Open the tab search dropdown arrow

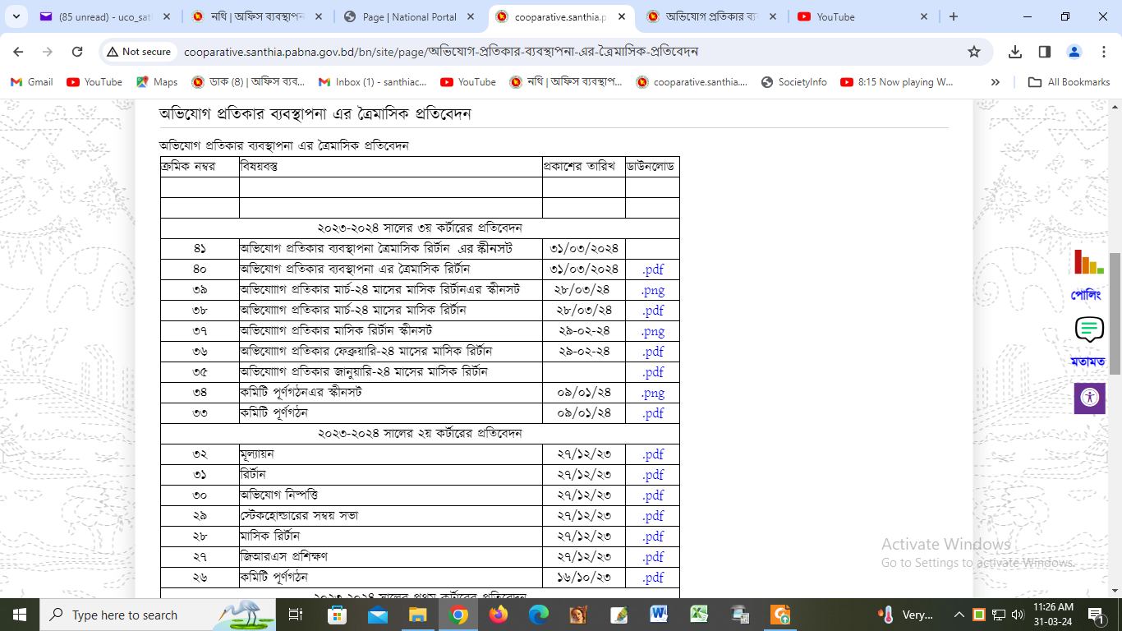pos(16,16)
